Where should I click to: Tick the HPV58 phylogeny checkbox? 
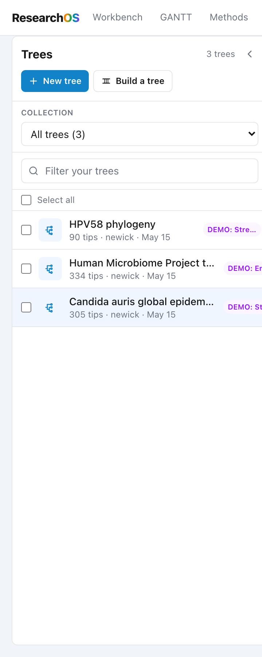tap(26, 230)
